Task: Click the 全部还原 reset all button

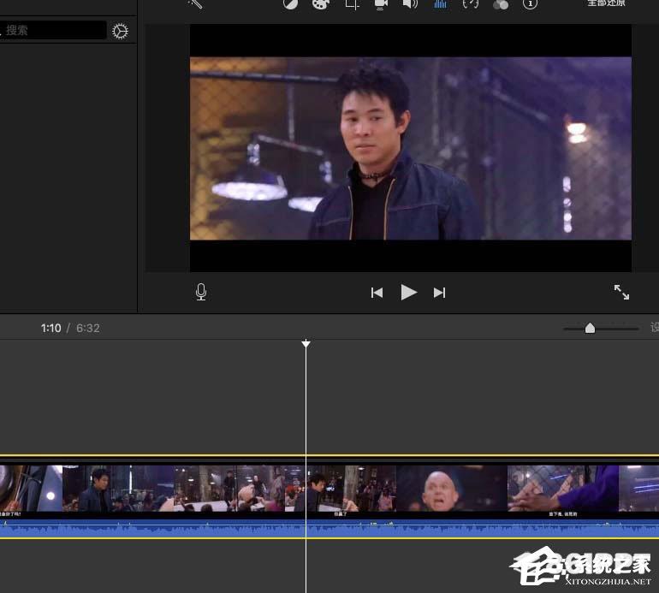Action: pyautogui.click(x=606, y=3)
